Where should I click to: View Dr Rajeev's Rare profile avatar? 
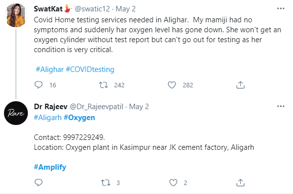16,113
